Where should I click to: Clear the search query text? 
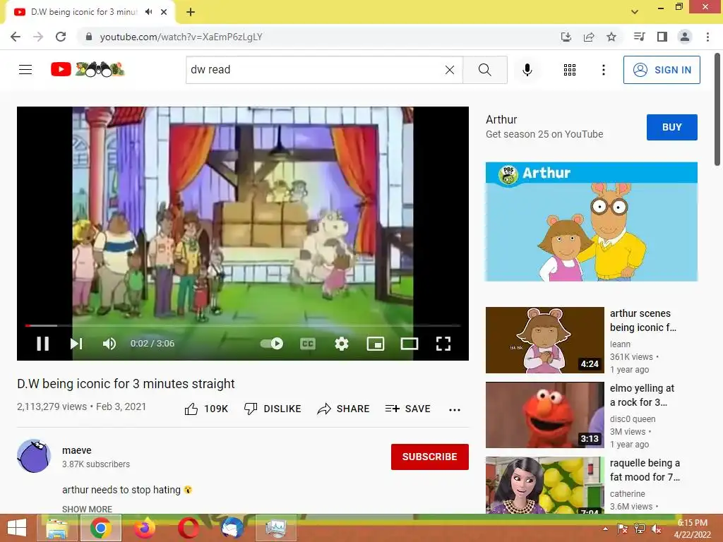[x=450, y=70]
